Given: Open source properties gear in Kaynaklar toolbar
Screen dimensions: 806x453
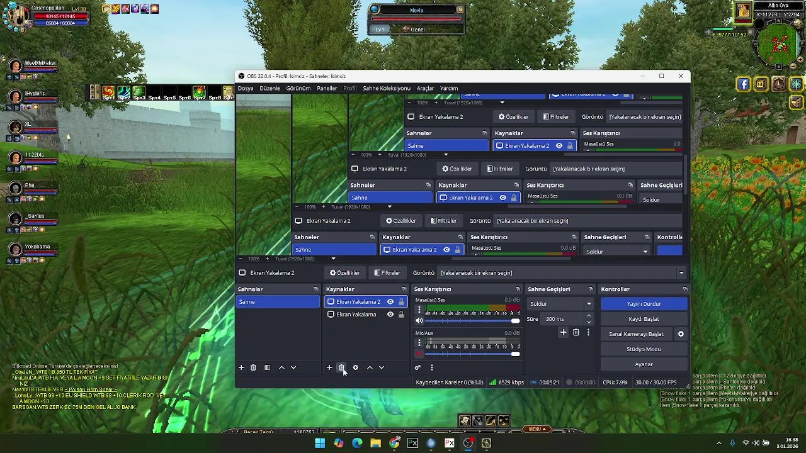Looking at the screenshot, I should point(355,367).
